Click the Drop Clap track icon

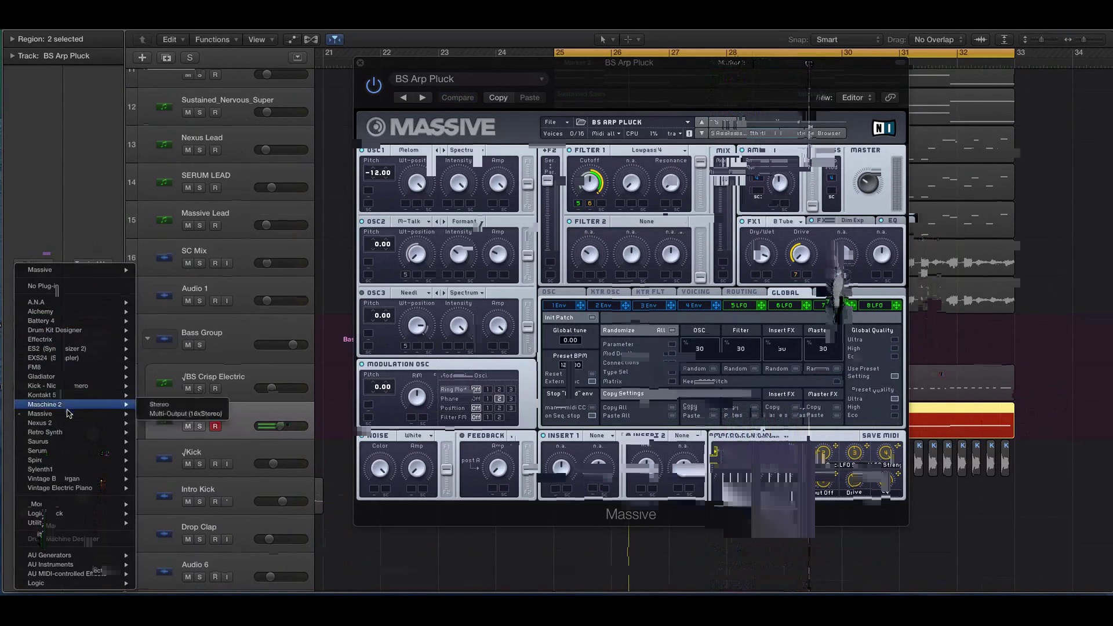[x=165, y=534]
